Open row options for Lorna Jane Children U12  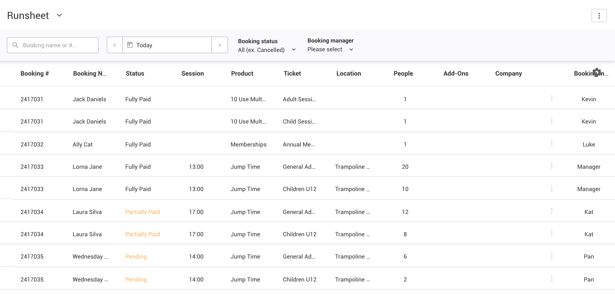click(x=552, y=188)
